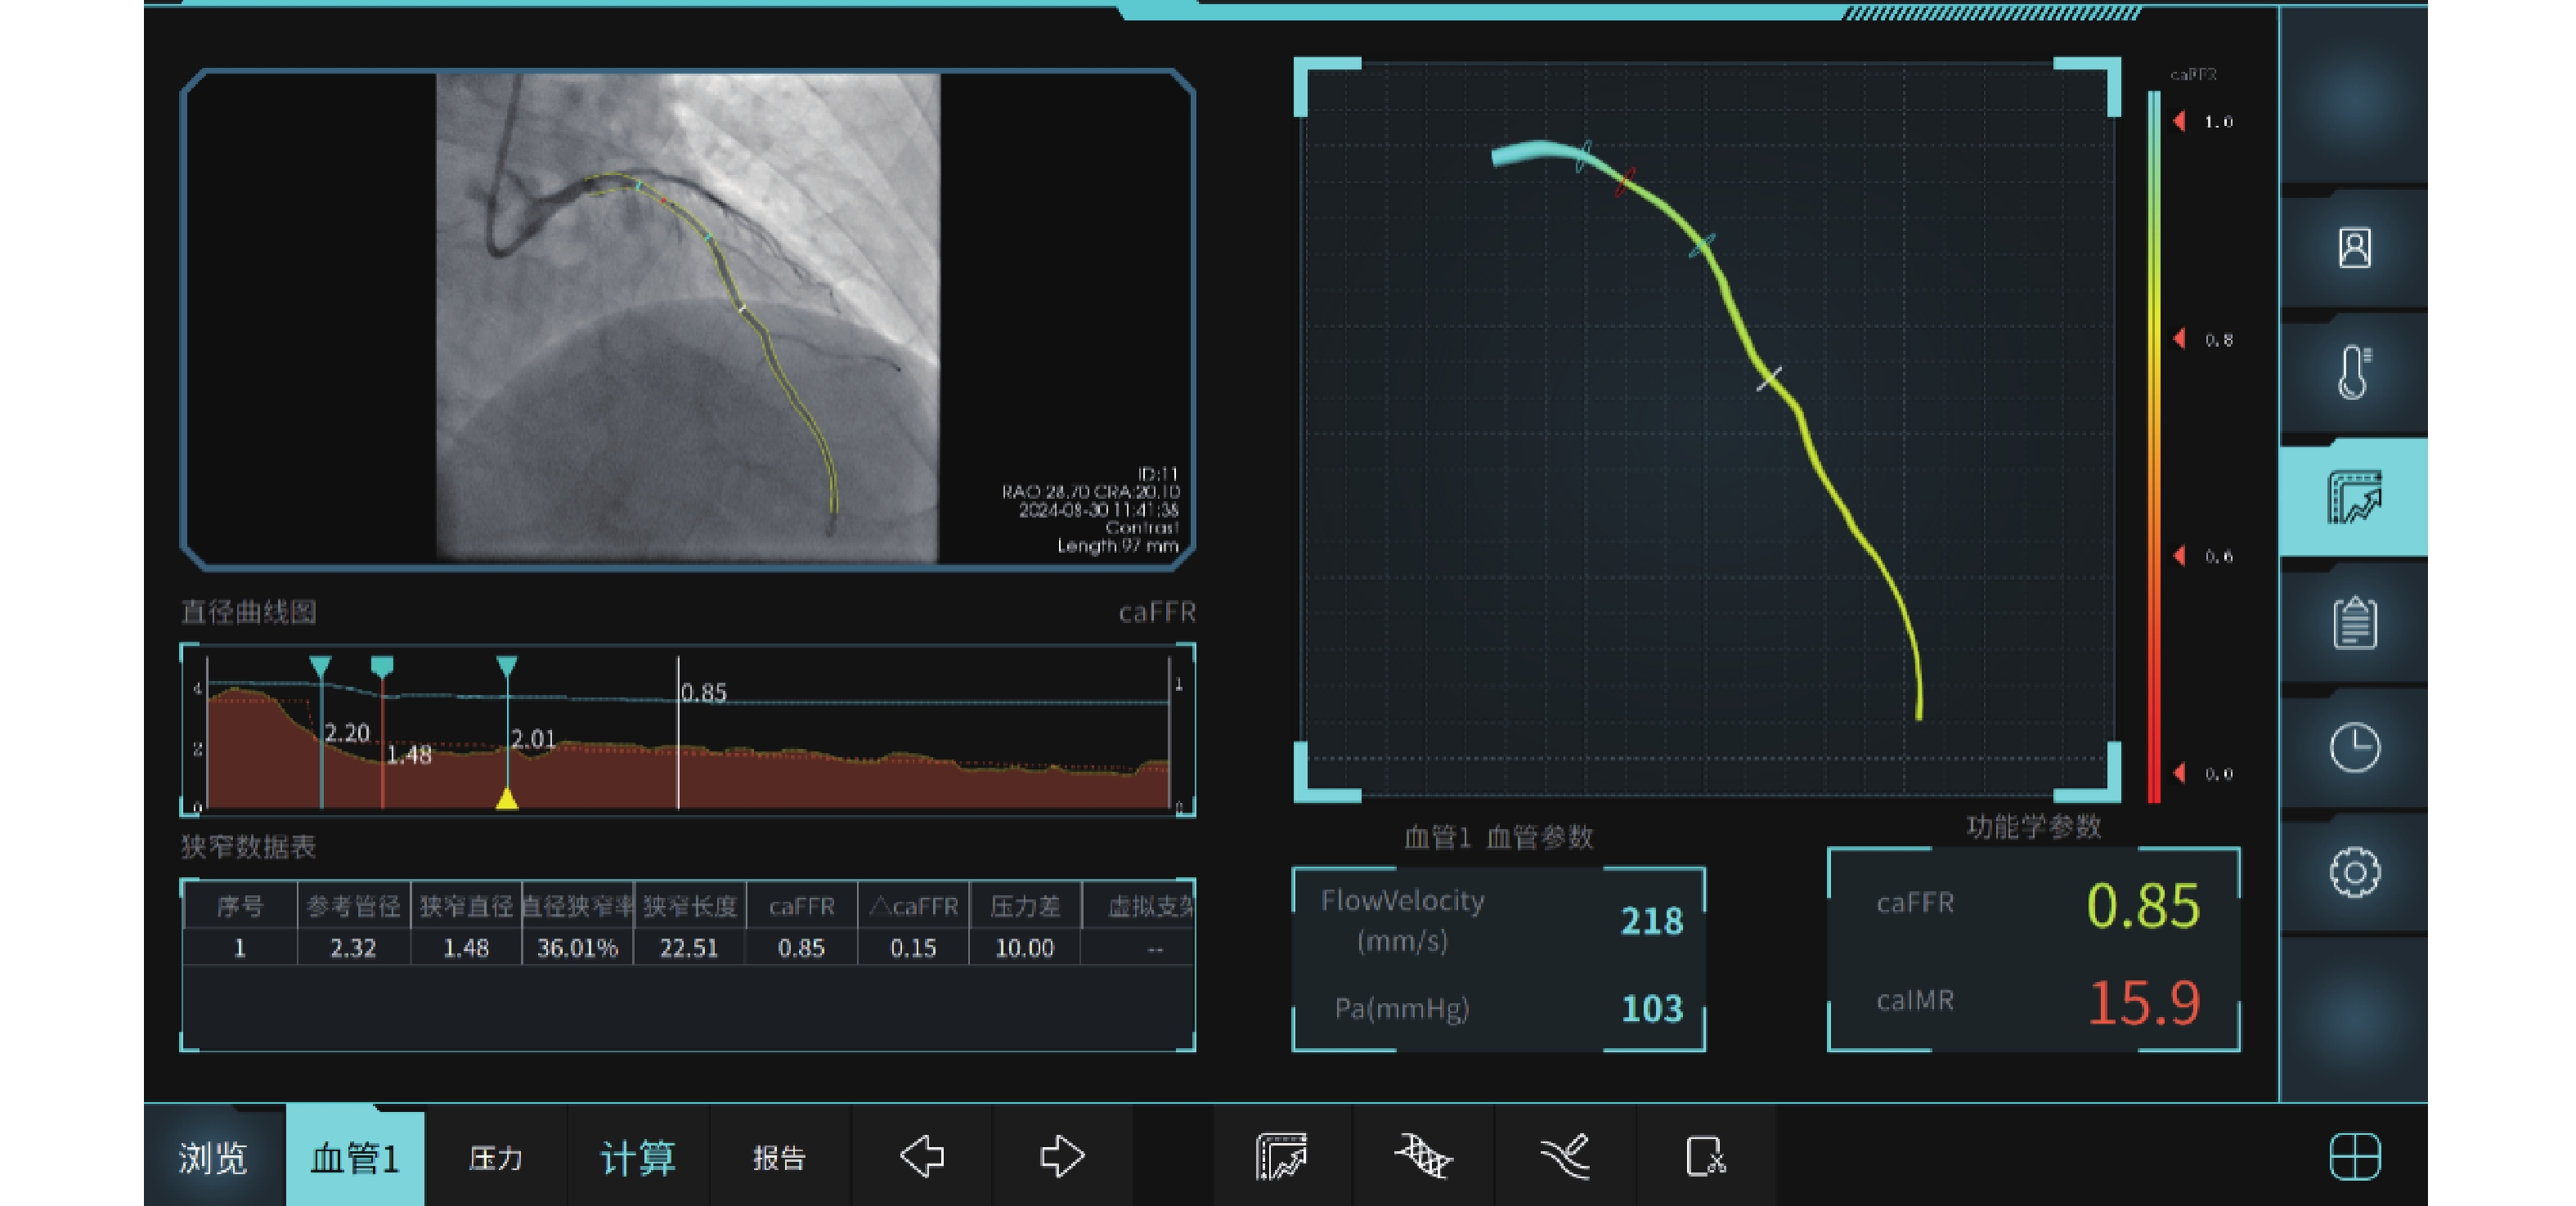Click the stent mesh tool icon
This screenshot has width=2576, height=1206.
1423,1157
